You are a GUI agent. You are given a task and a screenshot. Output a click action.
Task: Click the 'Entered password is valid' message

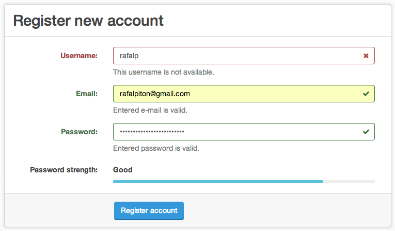156,148
